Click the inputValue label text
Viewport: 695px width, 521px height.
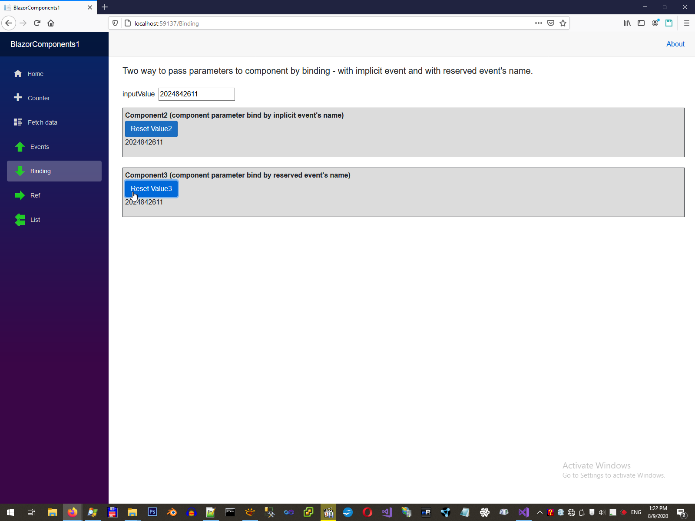tap(139, 94)
